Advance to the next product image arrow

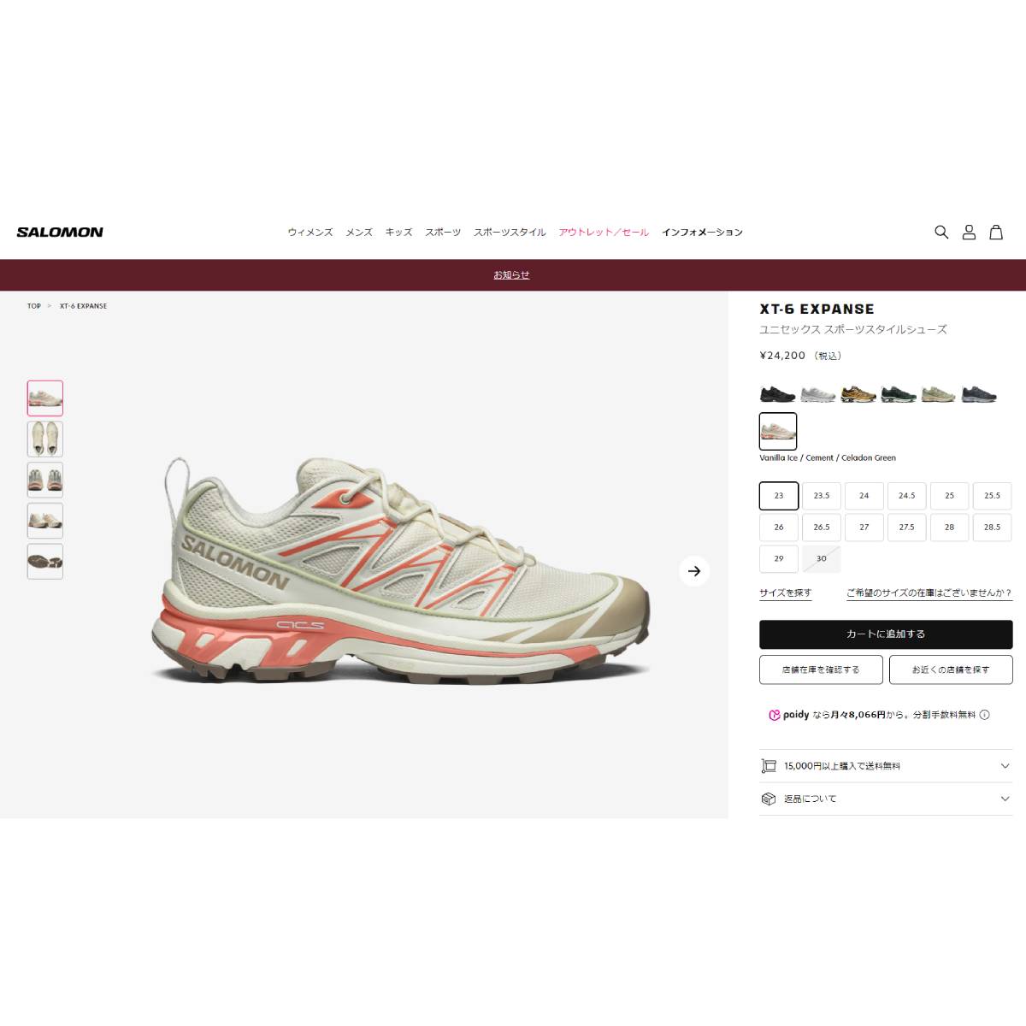(694, 571)
